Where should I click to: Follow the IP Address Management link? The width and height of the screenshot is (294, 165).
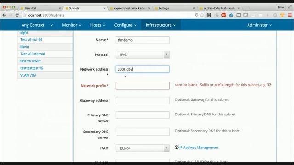pos(199,148)
